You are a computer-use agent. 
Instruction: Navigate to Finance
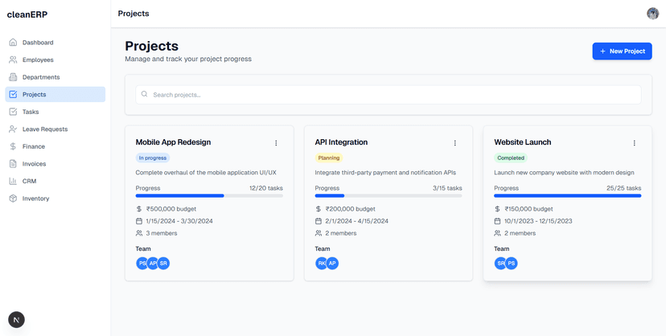tap(55, 146)
